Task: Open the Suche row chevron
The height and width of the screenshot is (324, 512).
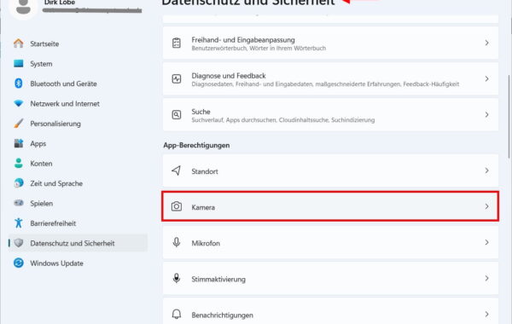Action: point(487,114)
